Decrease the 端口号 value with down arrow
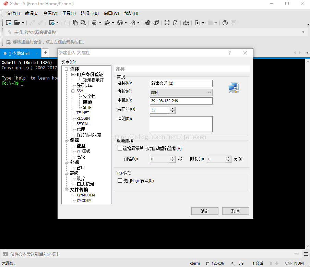Viewport: 310px width, 267px height. point(172,112)
